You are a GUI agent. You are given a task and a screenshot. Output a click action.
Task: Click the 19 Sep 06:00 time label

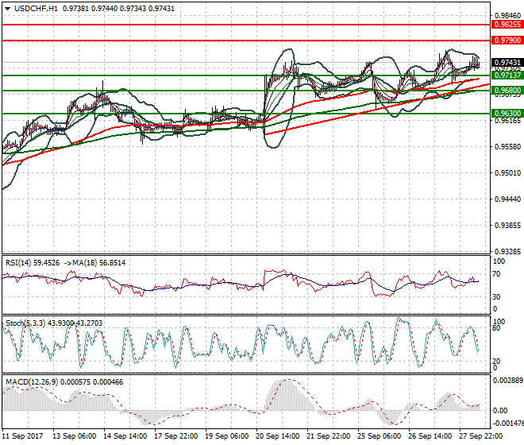click(x=226, y=436)
